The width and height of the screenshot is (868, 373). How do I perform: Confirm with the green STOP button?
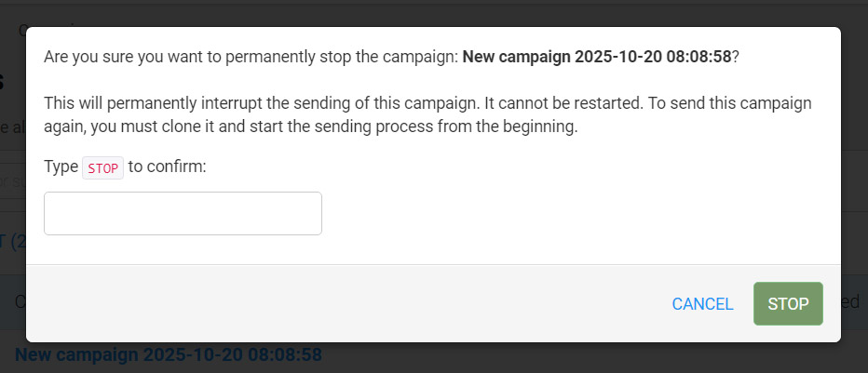click(x=788, y=304)
